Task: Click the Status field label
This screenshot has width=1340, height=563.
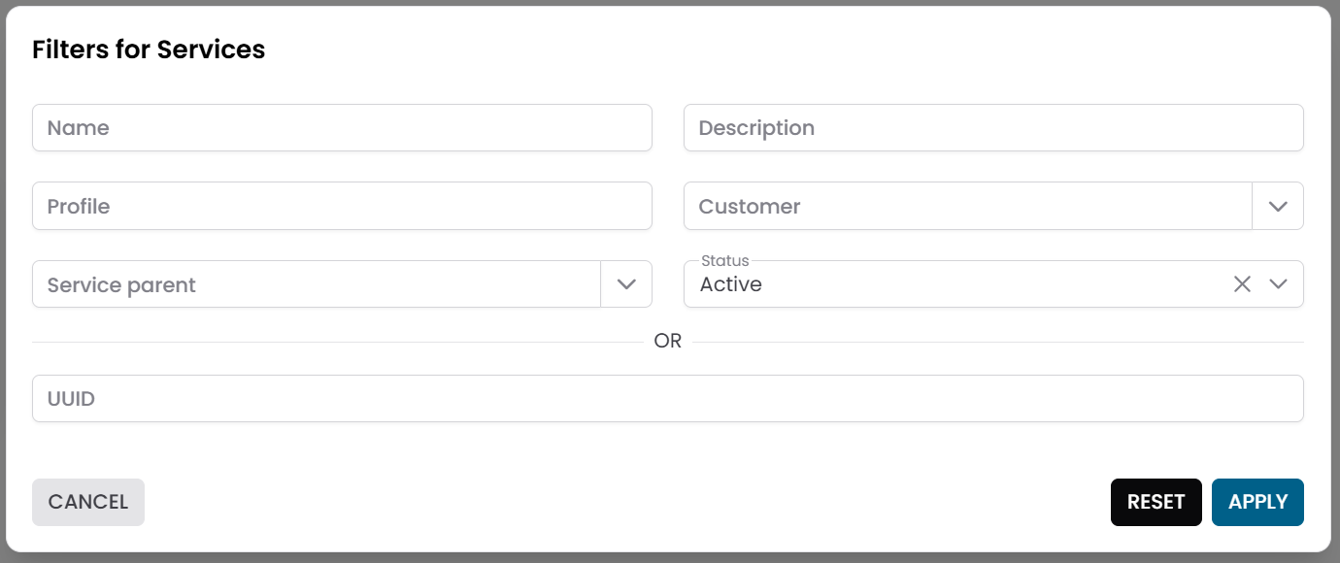Action: [x=723, y=260]
